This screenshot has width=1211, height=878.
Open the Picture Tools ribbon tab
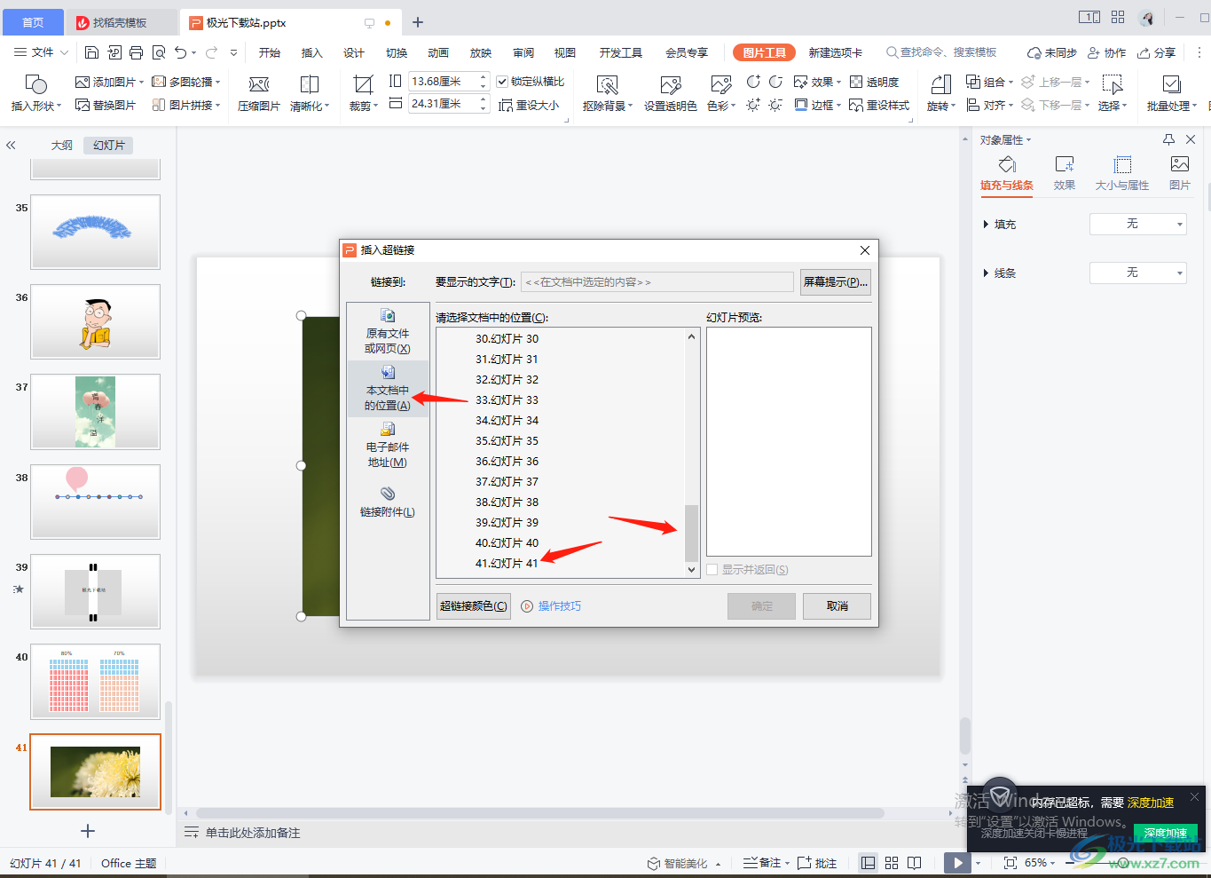(764, 52)
